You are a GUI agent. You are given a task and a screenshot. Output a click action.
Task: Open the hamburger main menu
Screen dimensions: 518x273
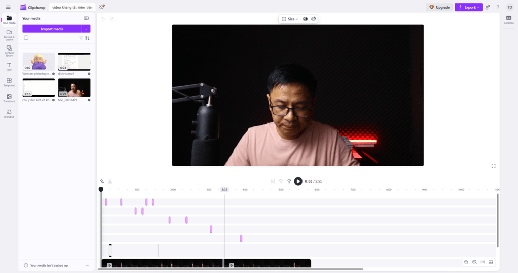click(8, 7)
